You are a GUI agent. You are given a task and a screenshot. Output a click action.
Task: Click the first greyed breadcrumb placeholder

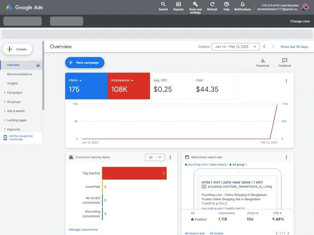[22, 21]
